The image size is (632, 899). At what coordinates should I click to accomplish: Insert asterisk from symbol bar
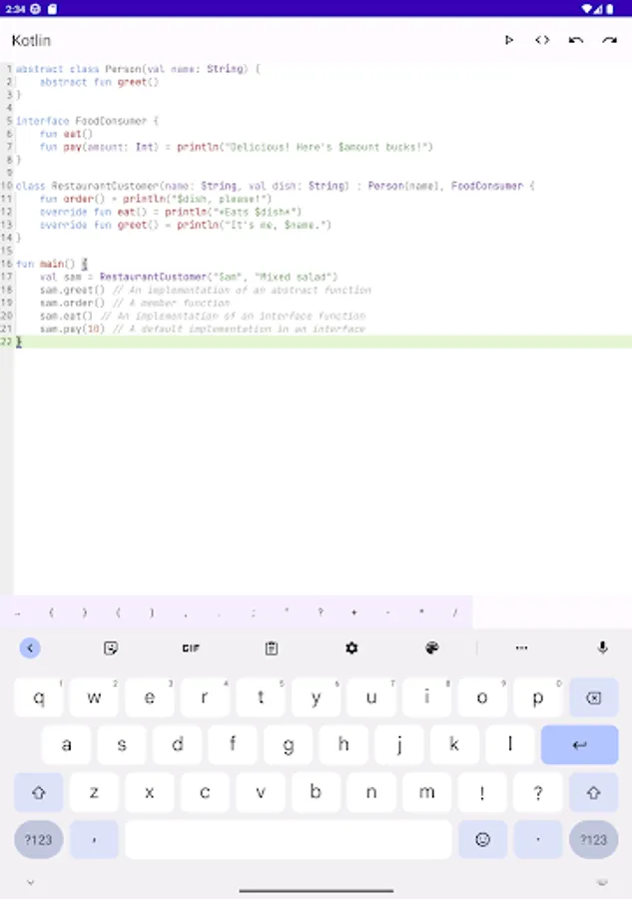(x=421, y=612)
